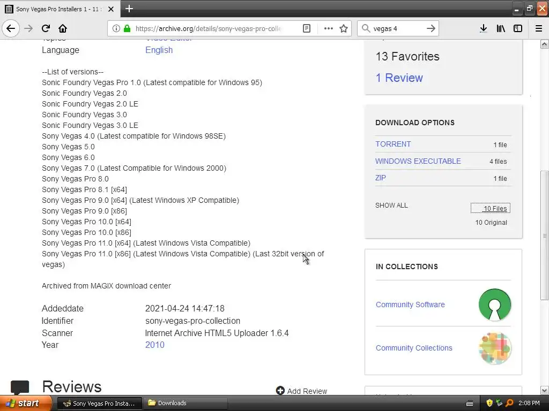Download the ZIP file option
The width and height of the screenshot is (549, 411).
point(381,178)
